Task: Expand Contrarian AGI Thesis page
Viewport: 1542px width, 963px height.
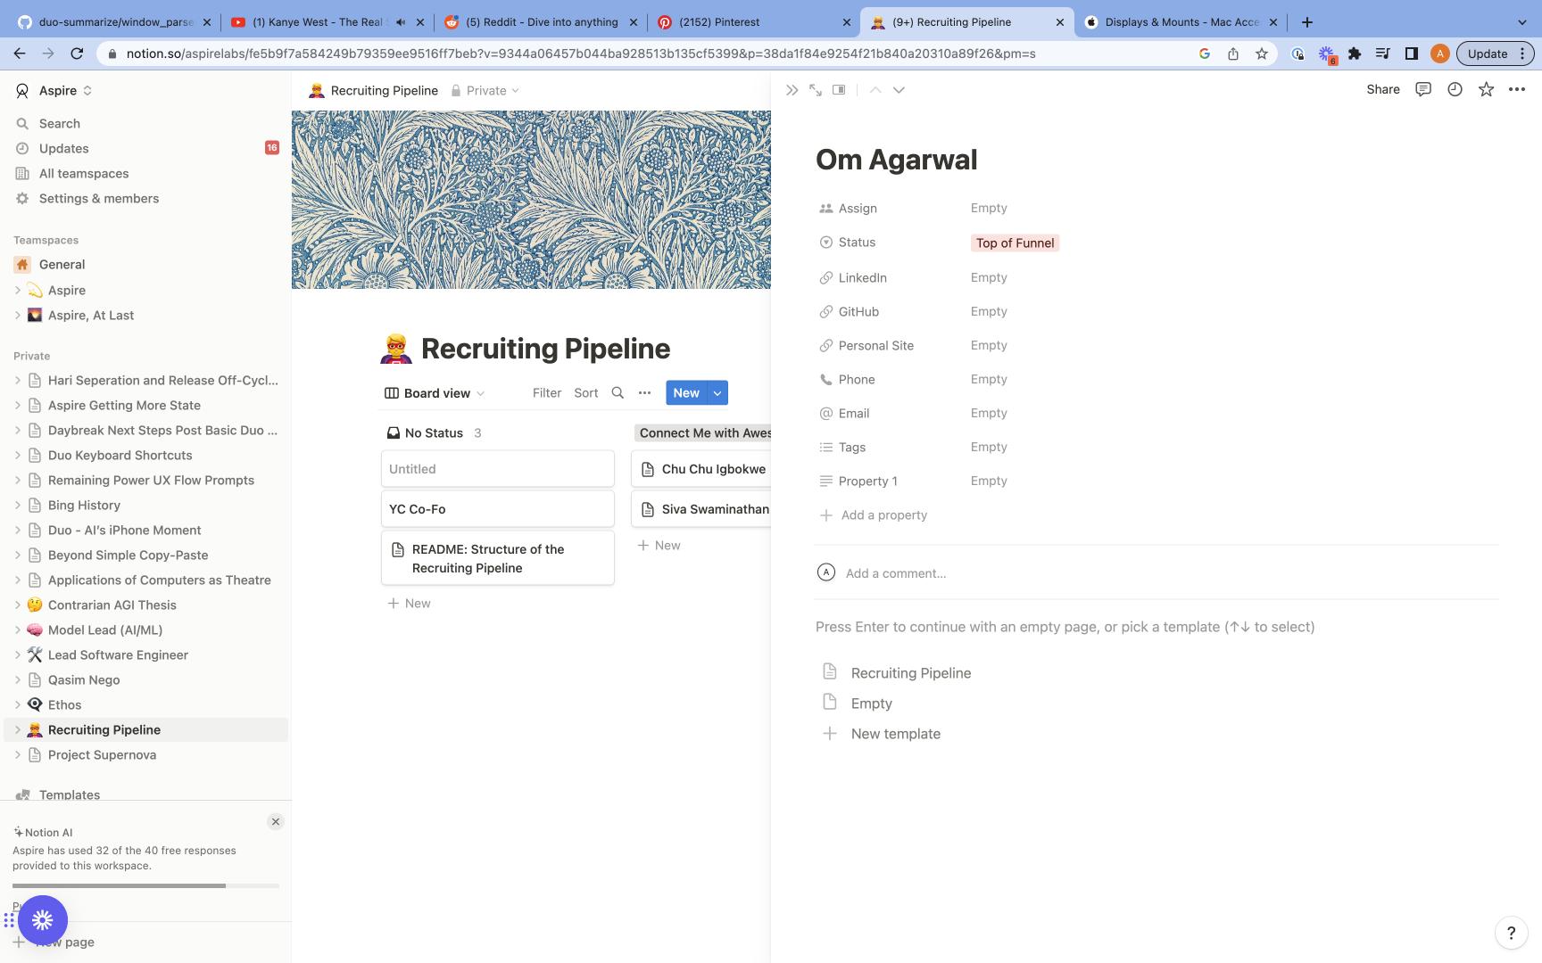Action: tap(17, 605)
